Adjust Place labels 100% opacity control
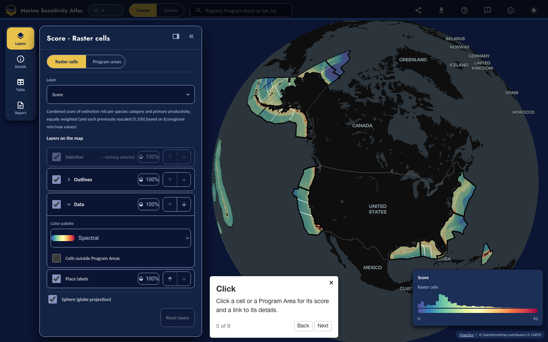The height and width of the screenshot is (342, 548). tap(149, 279)
